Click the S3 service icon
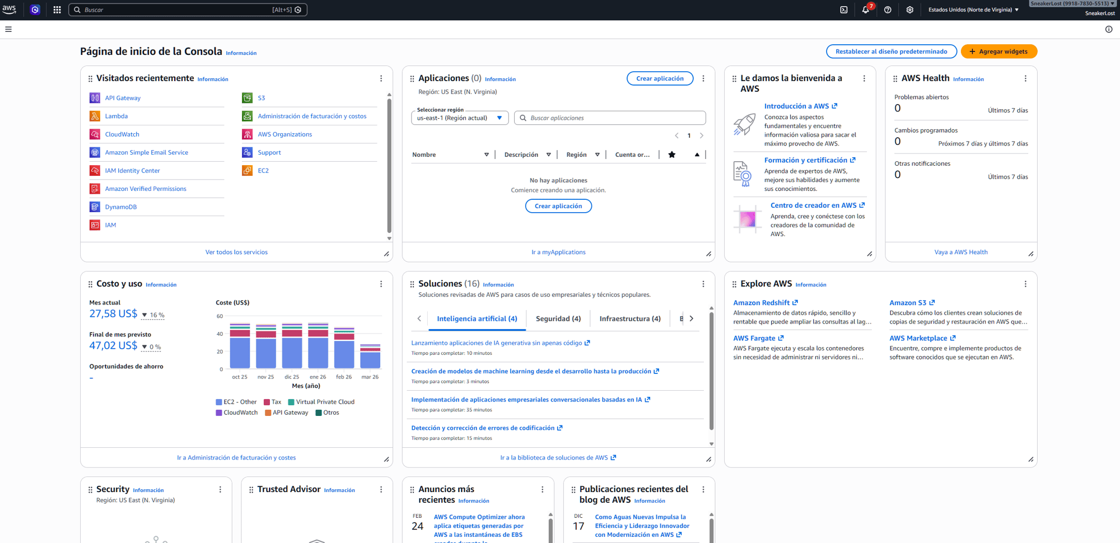 pyautogui.click(x=248, y=97)
